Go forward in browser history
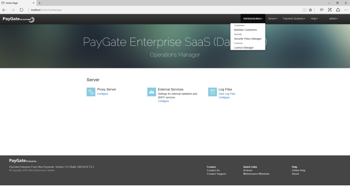This screenshot has height=189, width=350. pyautogui.click(x=13, y=10)
